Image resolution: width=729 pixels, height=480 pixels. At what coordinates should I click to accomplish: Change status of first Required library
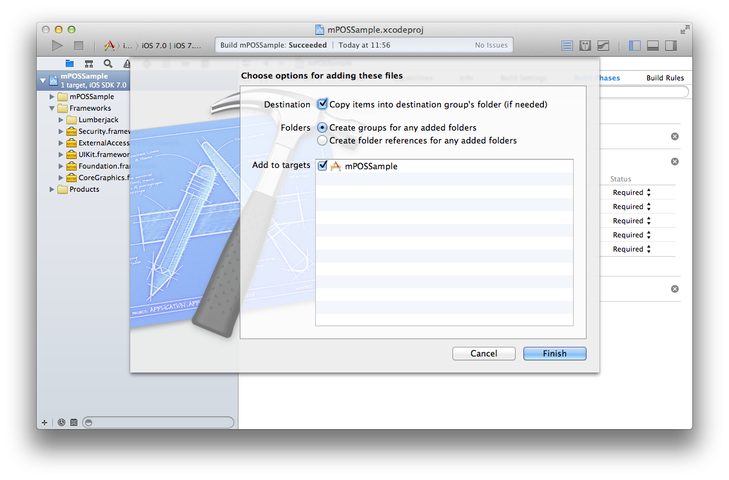(632, 192)
